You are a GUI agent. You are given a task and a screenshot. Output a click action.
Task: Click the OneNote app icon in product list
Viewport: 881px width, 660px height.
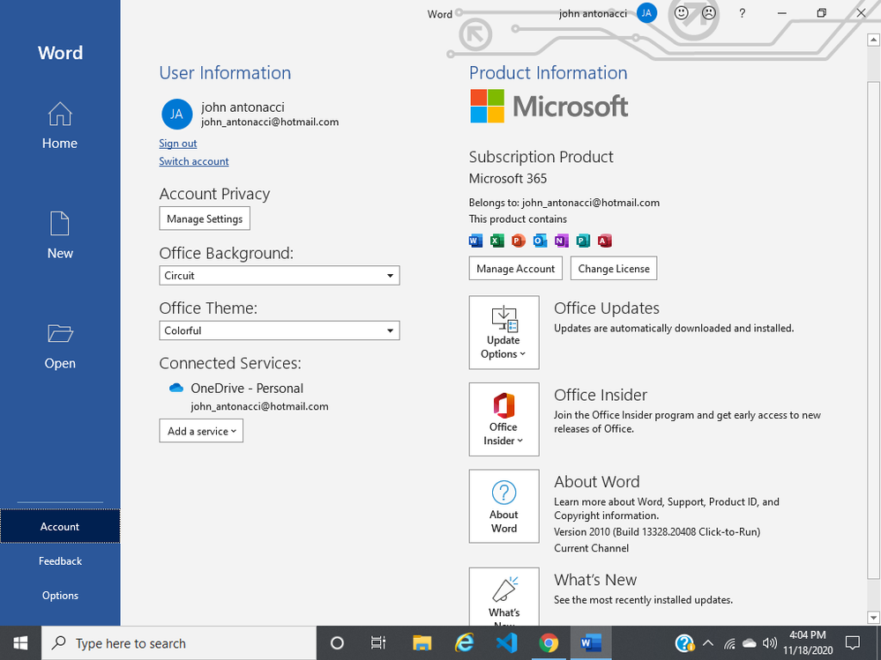pyautogui.click(x=561, y=241)
